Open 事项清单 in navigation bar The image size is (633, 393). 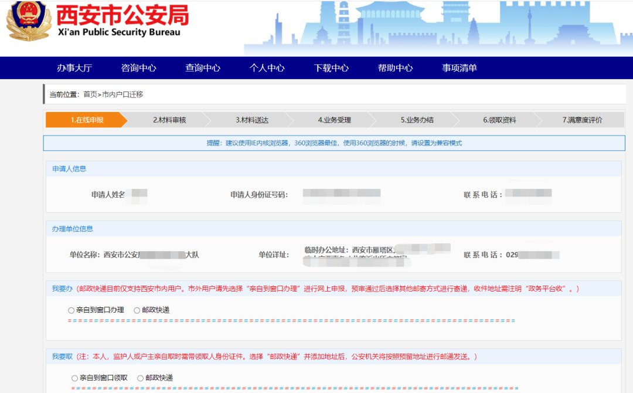tap(460, 67)
